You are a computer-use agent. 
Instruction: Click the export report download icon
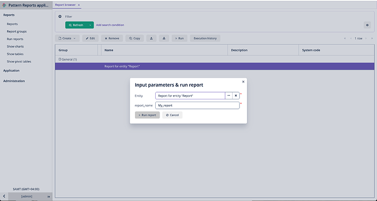click(x=164, y=38)
